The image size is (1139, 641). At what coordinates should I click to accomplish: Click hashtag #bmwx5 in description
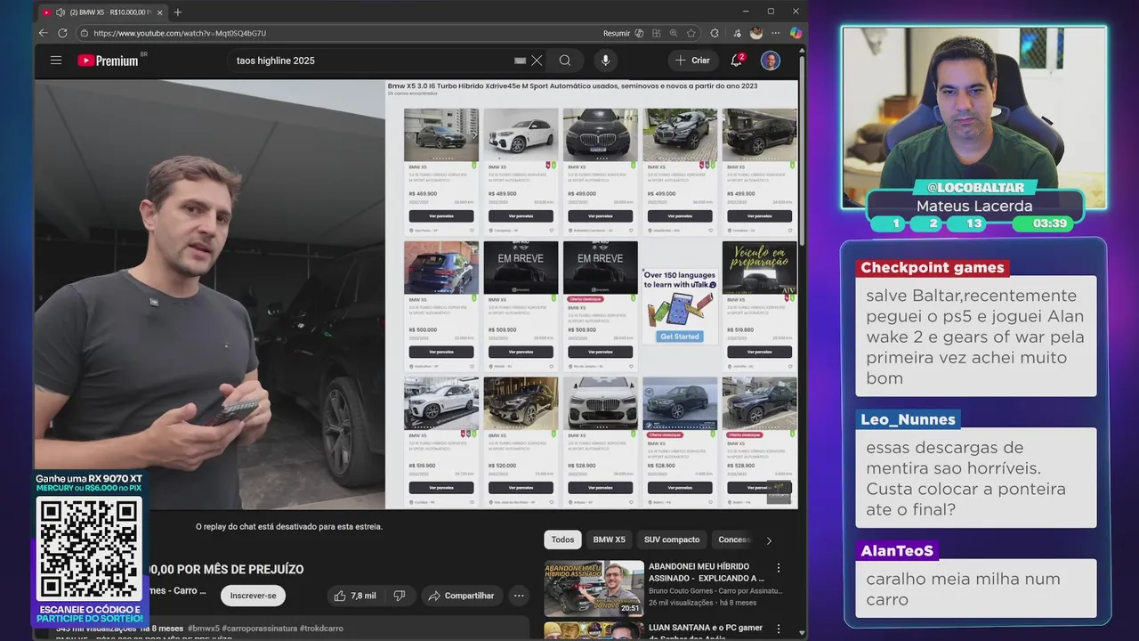coord(203,629)
